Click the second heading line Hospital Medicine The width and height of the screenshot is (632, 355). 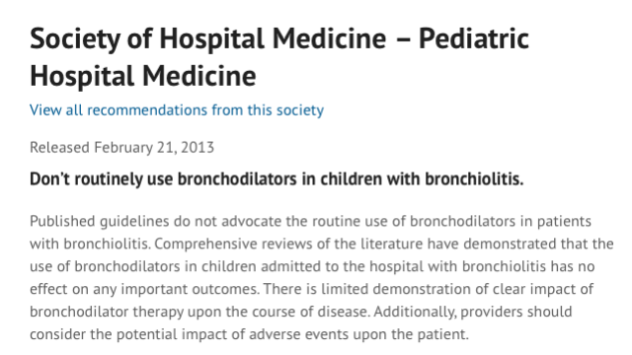coord(142,76)
